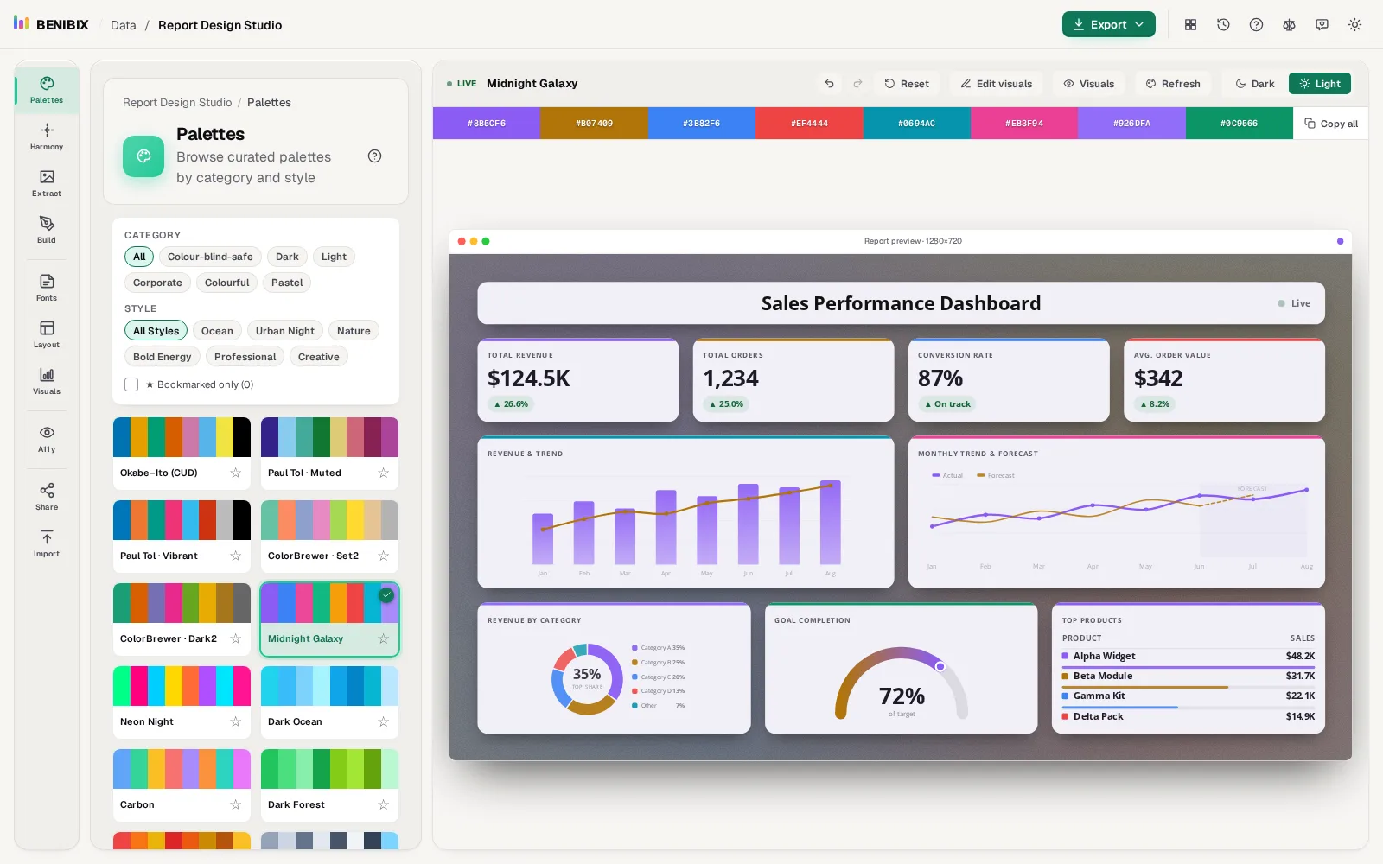This screenshot has height=864, width=1383.
Task: Open the Fonts panel in sidebar
Action: pyautogui.click(x=47, y=288)
